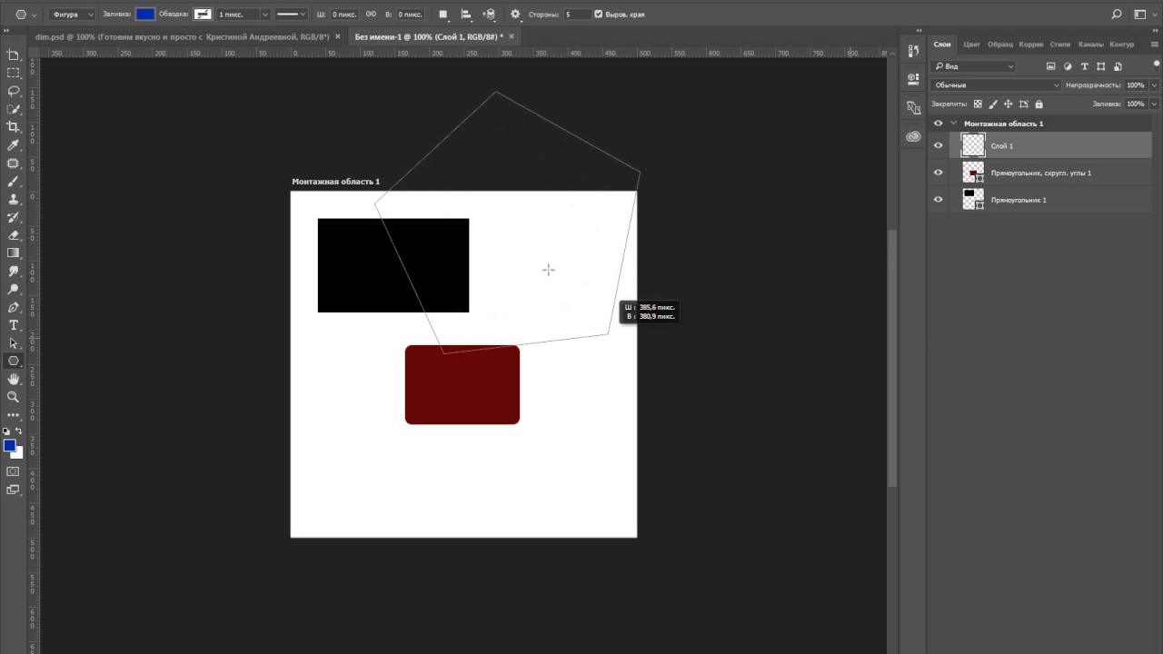Select the History Brush tool
The height and width of the screenshot is (654, 1163).
coord(14,217)
